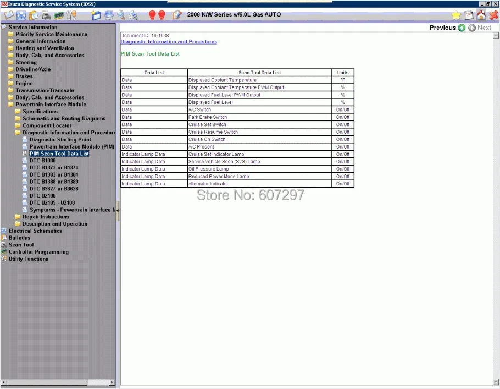Viewport: 500px width, 389px height.
Task: Select the PIM Scan Tool Data List item
Action: point(59,154)
